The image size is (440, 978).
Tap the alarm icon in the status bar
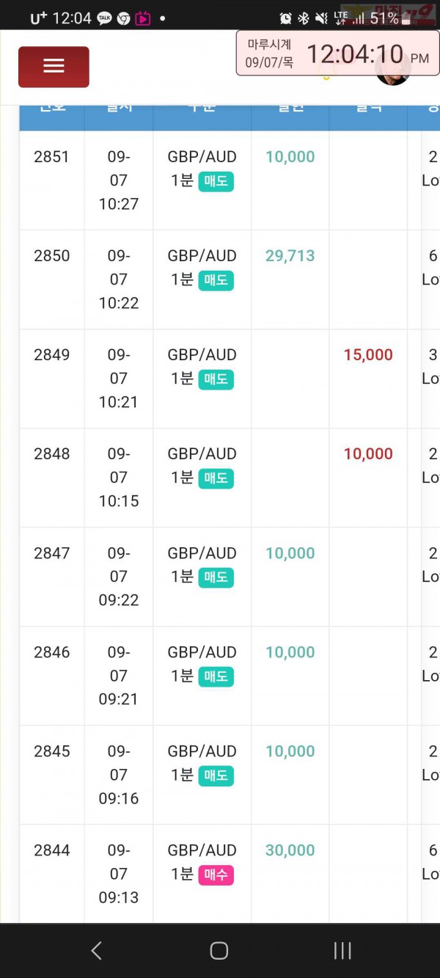286,18
